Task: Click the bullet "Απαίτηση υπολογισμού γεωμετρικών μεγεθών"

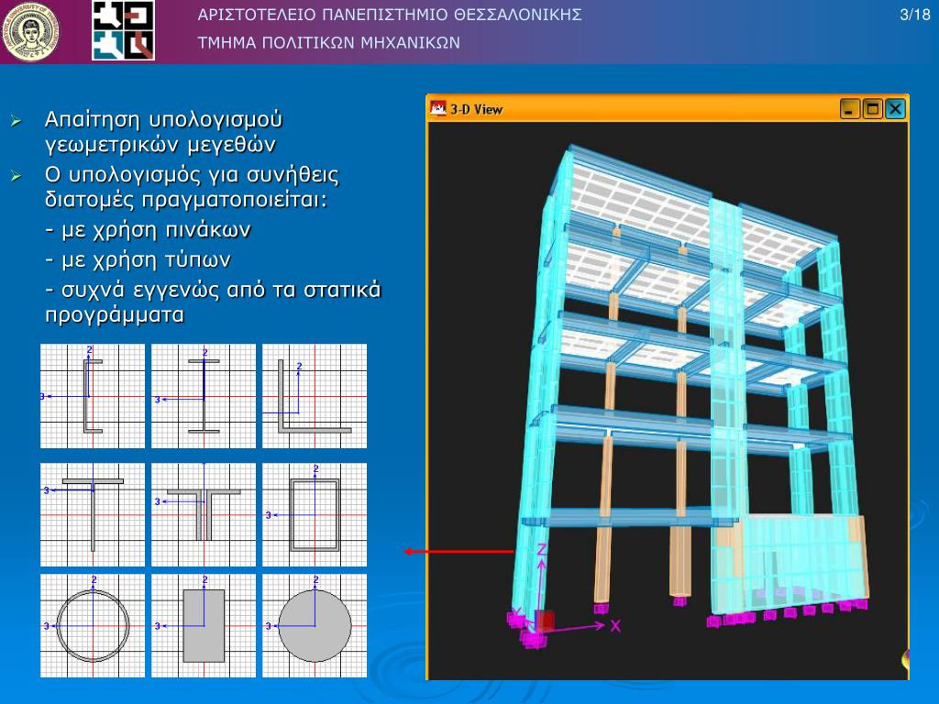Action: pyautogui.click(x=163, y=132)
